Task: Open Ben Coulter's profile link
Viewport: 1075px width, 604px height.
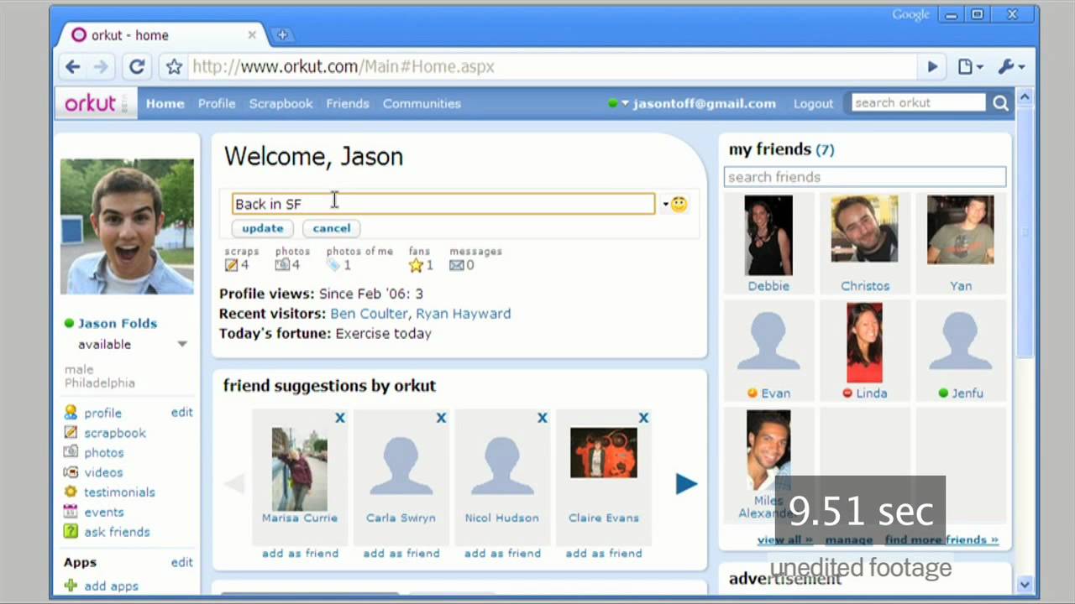Action: pyautogui.click(x=369, y=314)
